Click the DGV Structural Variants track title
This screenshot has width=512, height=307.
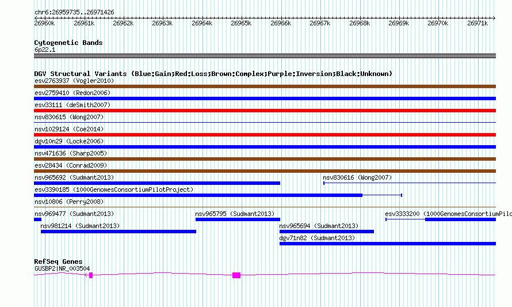click(x=213, y=74)
